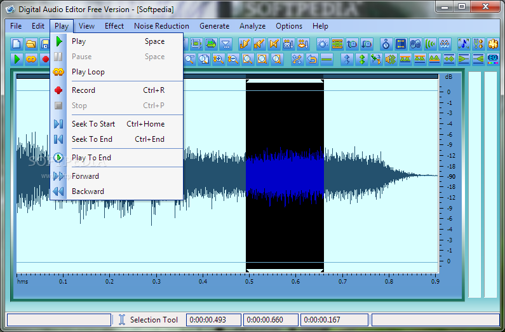
Task: Choose Seek To End menu item
Action: tap(117, 139)
